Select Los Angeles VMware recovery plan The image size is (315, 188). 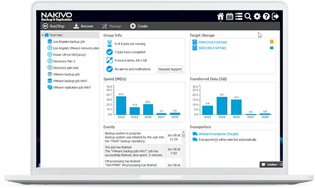(x=76, y=48)
